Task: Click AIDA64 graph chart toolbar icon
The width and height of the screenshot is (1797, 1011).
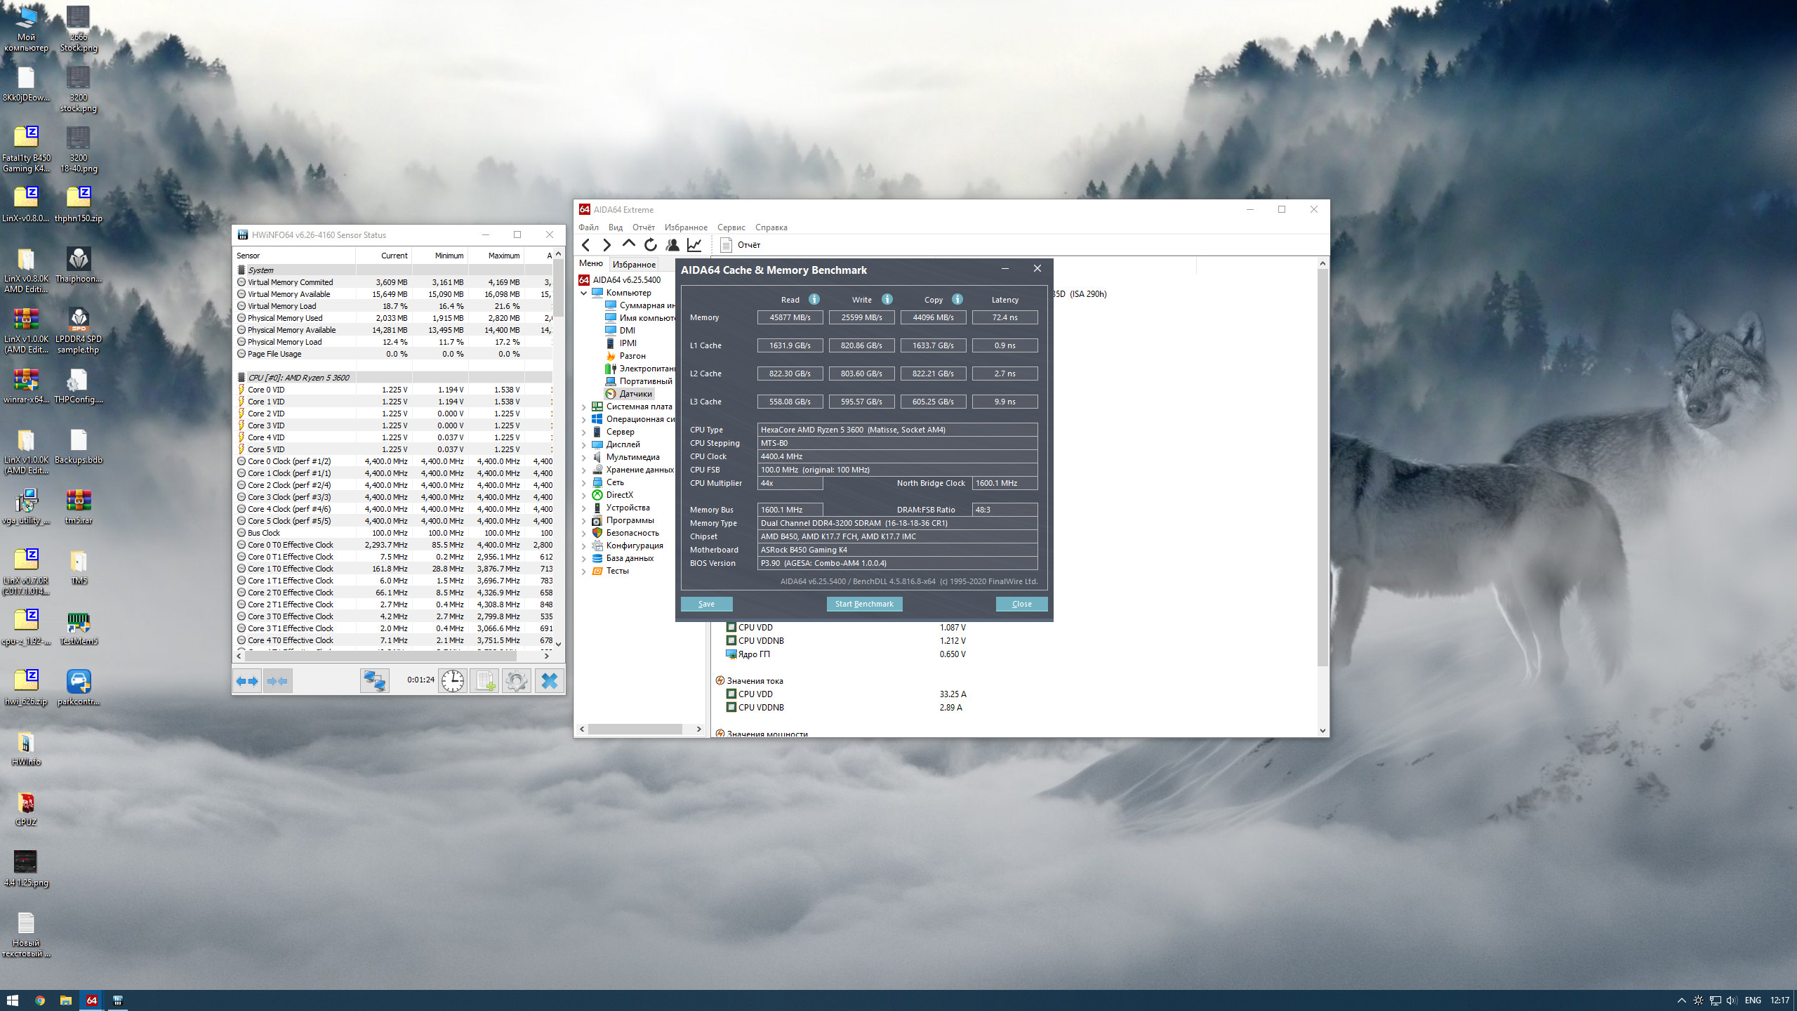Action: pos(694,245)
